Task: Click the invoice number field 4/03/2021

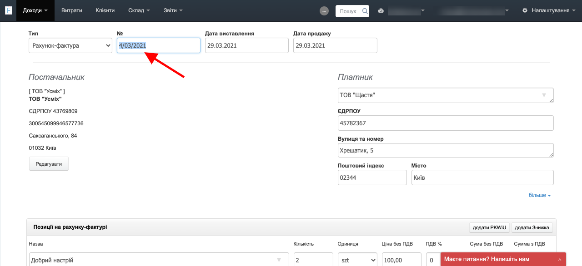Action: pyautogui.click(x=159, y=45)
